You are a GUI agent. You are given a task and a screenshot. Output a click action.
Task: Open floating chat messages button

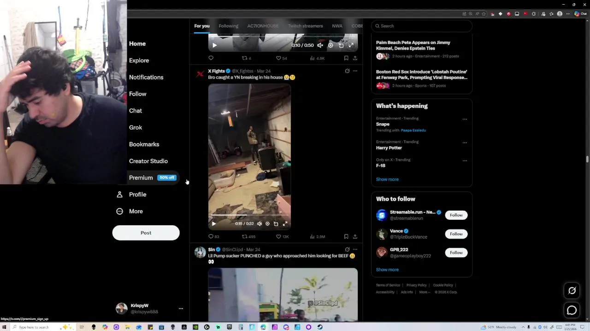coord(572,310)
